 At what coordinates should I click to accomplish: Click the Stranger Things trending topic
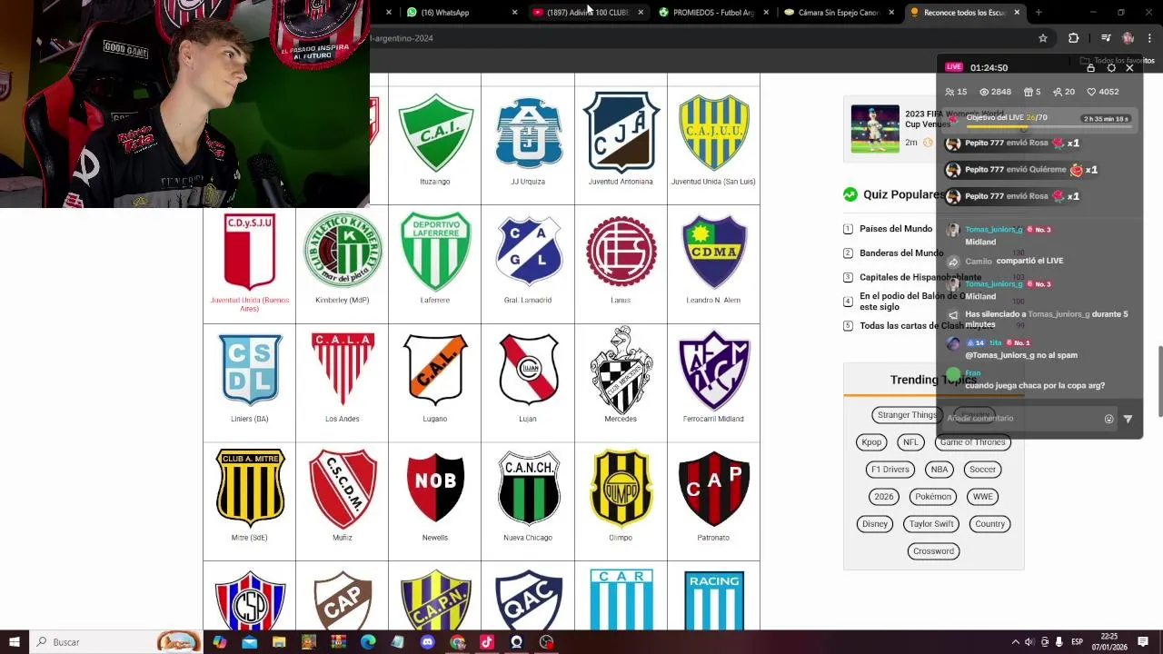[x=907, y=415]
